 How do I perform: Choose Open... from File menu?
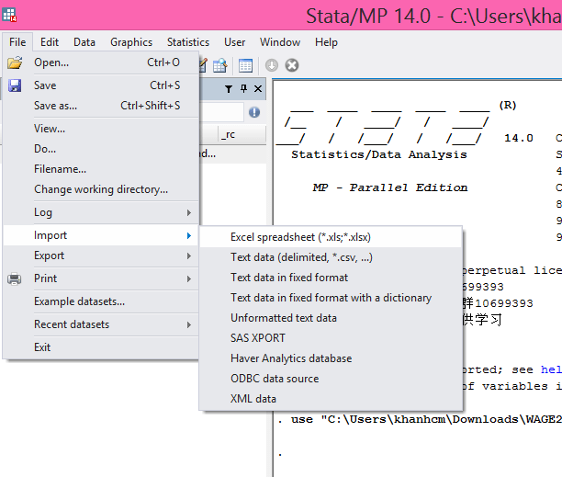click(x=101, y=62)
